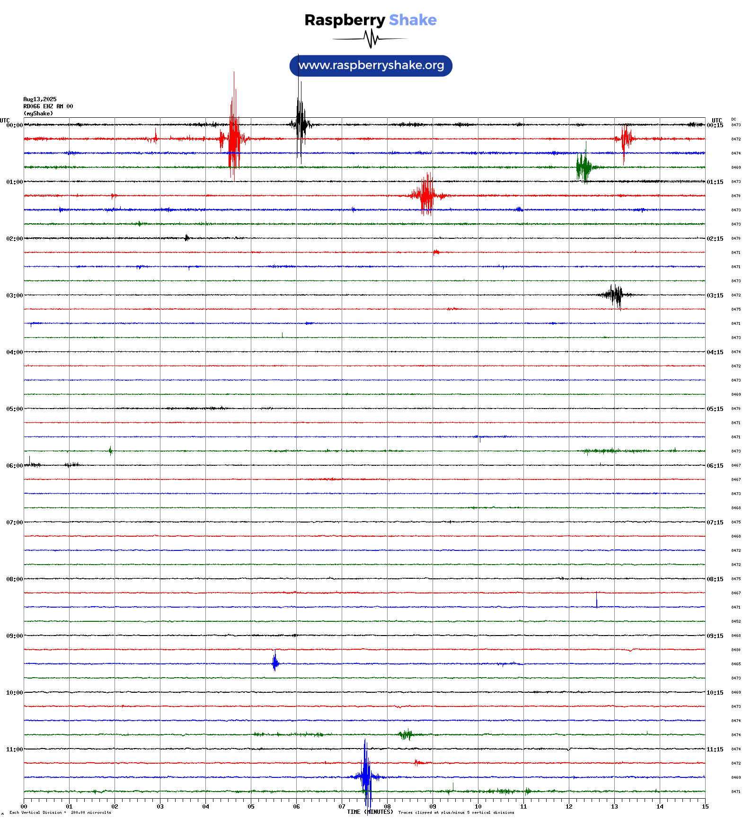Select the black event on the 03:00 trace
743x819 pixels.
(616, 295)
